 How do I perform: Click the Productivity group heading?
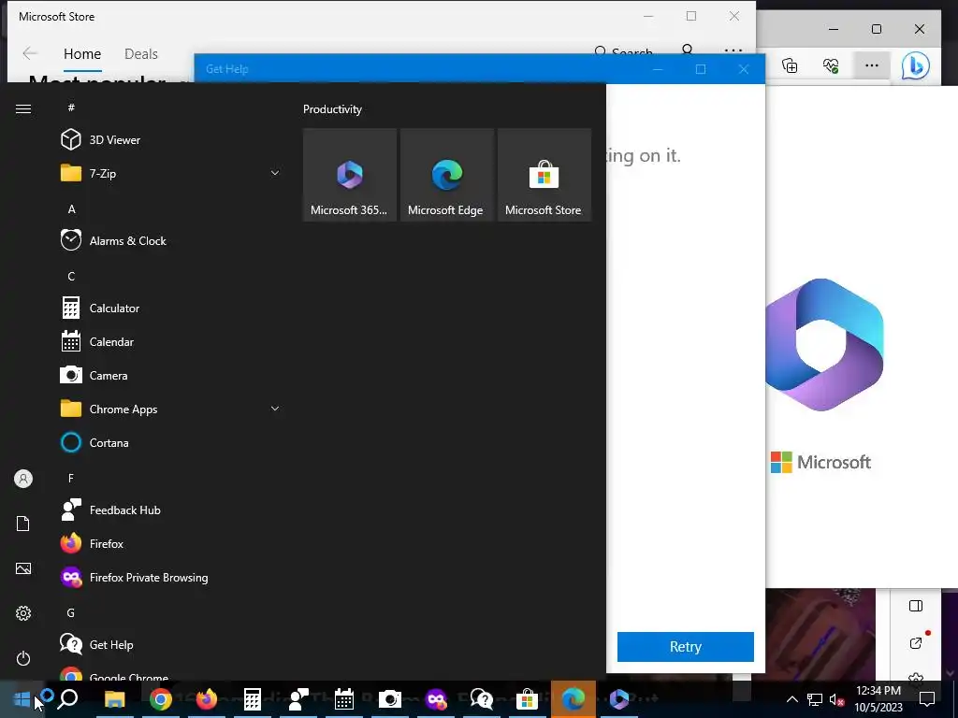point(332,109)
